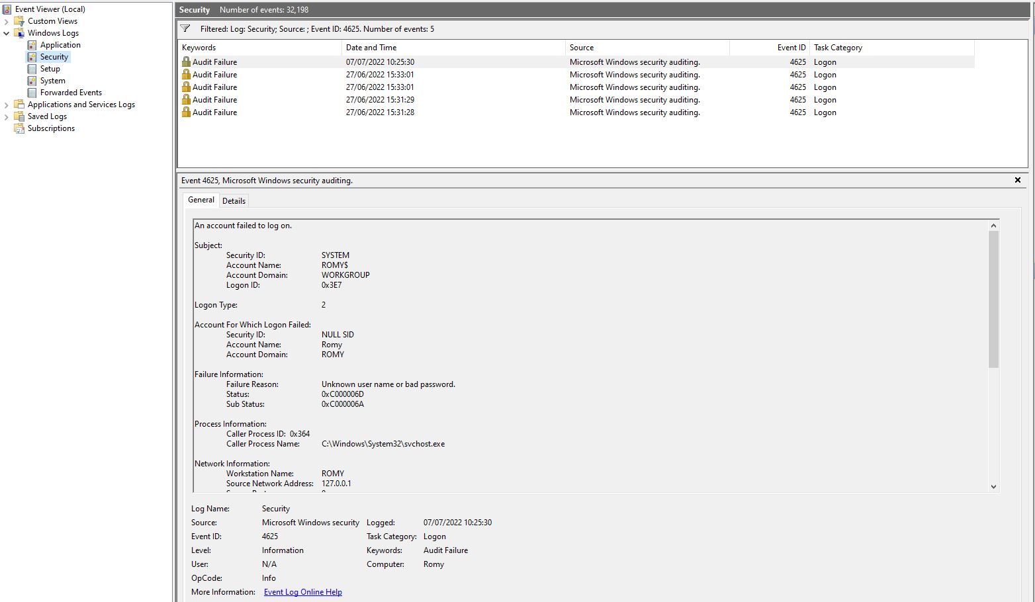Click Source cell of 27/06/2022 15:31:28 event
1035x602 pixels.
[635, 112]
